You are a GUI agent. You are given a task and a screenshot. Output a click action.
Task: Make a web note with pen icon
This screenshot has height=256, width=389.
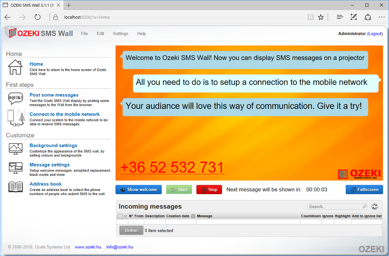354,17
